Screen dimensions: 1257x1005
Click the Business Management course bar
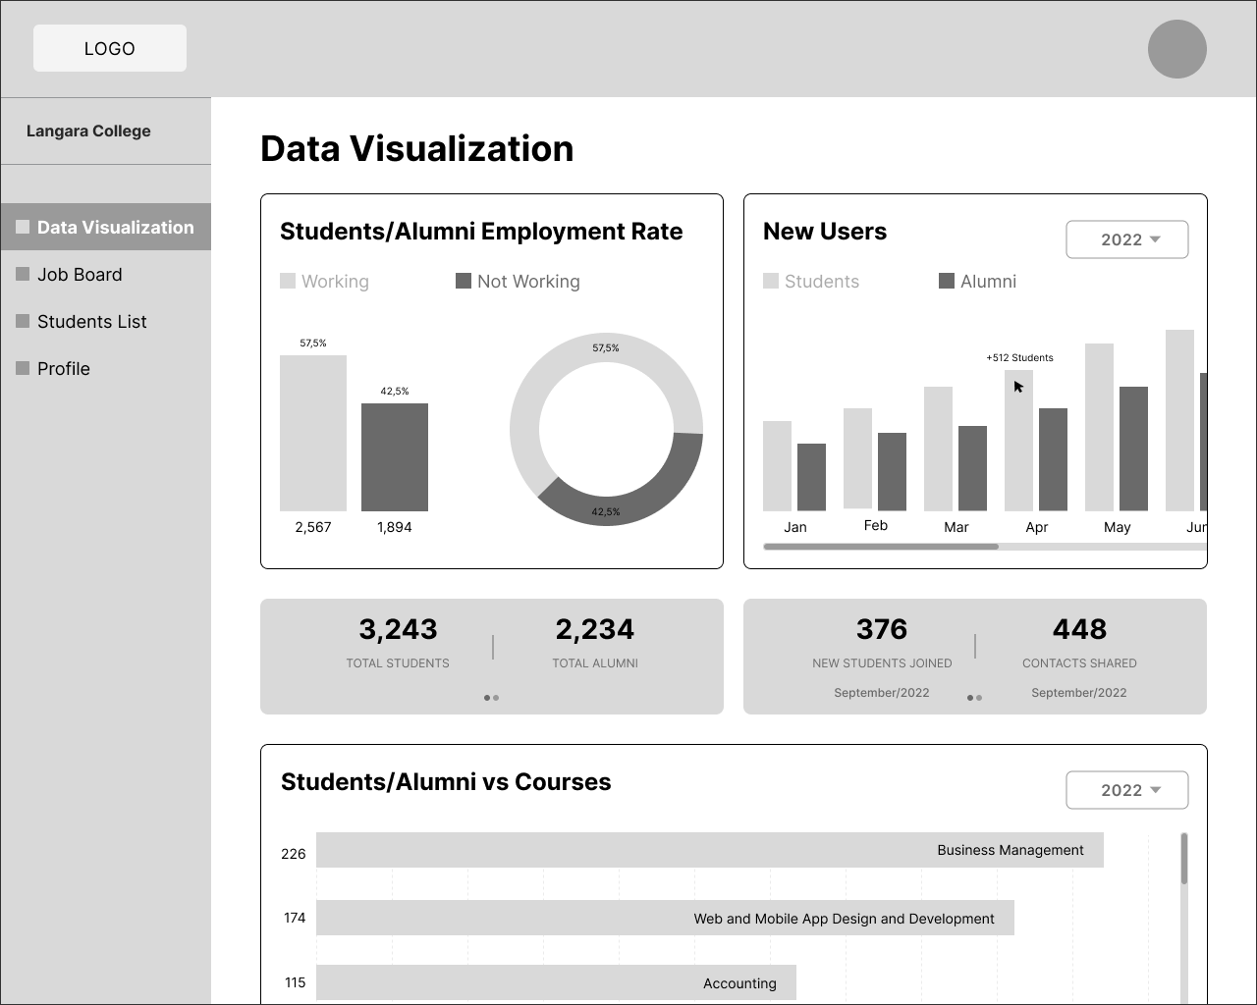click(710, 850)
